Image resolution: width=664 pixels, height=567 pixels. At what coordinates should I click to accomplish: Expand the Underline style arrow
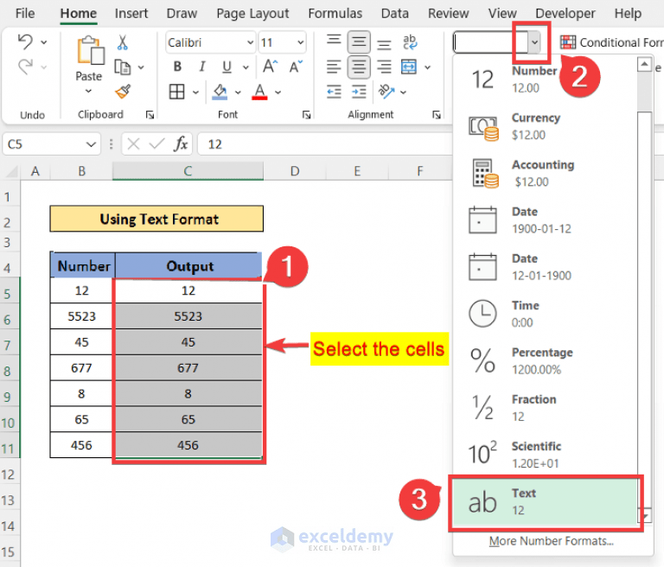[246, 67]
